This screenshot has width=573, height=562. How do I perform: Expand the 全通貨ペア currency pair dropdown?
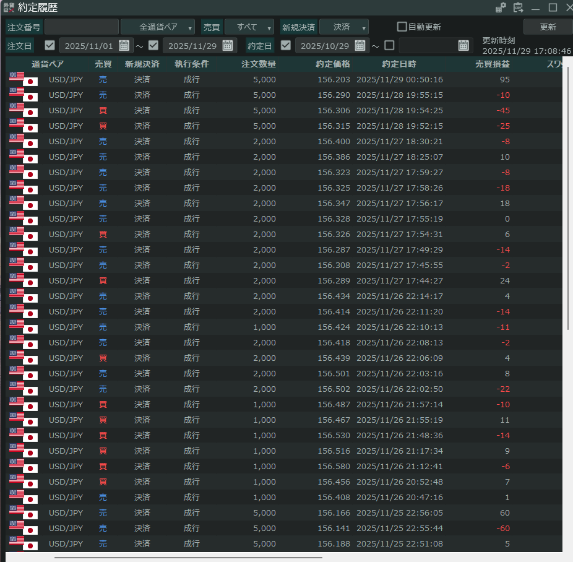click(158, 27)
